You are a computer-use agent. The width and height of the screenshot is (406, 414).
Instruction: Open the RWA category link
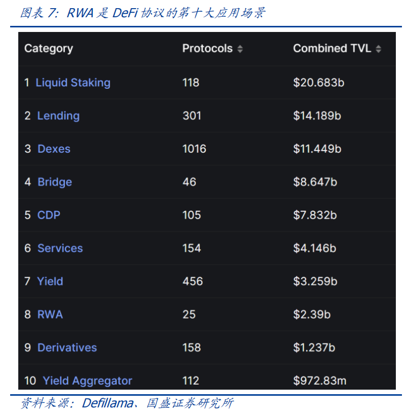[50, 315]
